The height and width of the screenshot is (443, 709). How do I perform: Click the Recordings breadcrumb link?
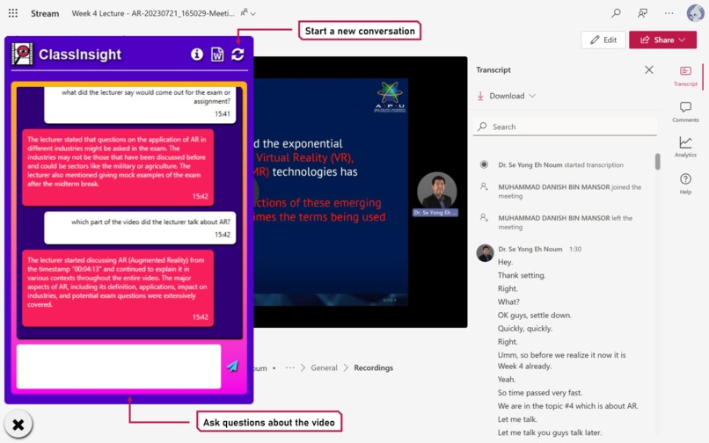(374, 367)
